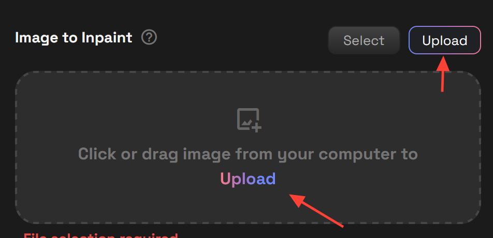Click the add-image icon in the drop zone
The image size is (493, 238).
pyautogui.click(x=249, y=120)
